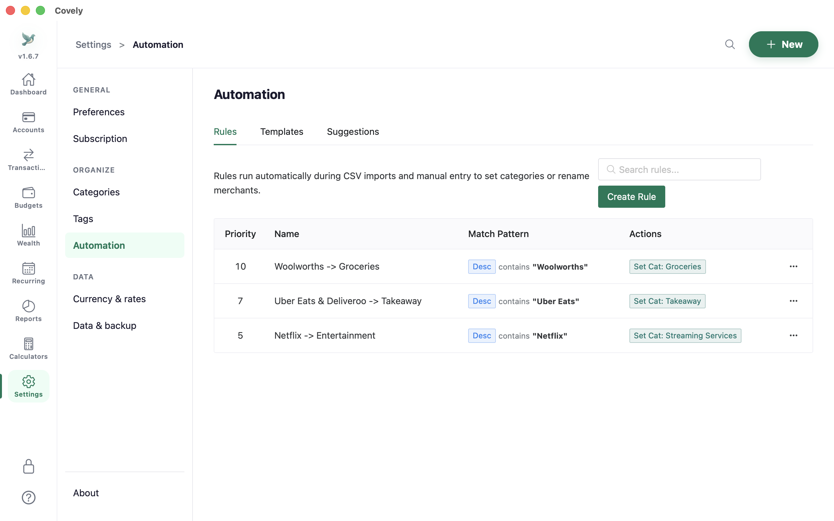The image size is (834, 521).
Task: Open Preferences in settings menu
Action: (125, 112)
